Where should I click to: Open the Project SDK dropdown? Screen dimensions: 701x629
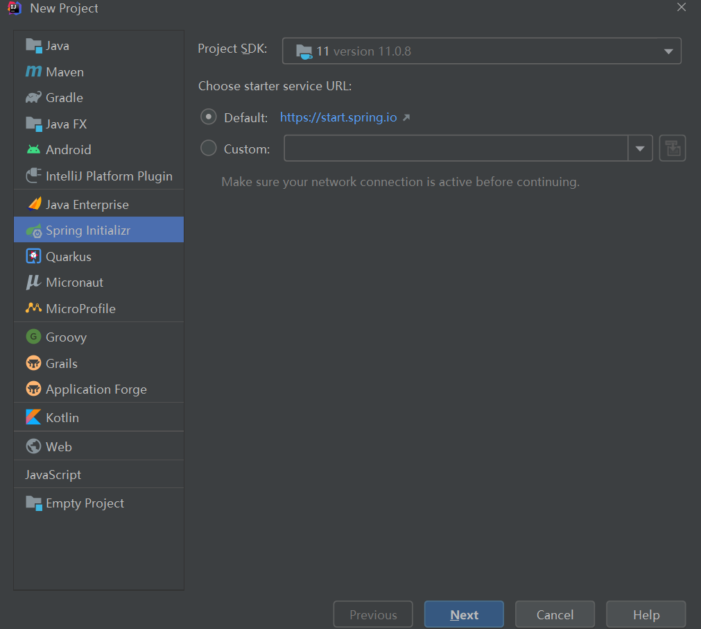click(x=481, y=51)
